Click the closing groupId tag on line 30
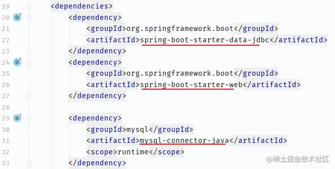 pyautogui.click(x=171, y=129)
